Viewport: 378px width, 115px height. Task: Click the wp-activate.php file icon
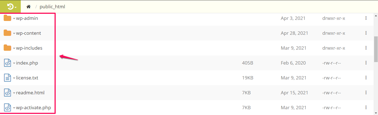coord(7,108)
